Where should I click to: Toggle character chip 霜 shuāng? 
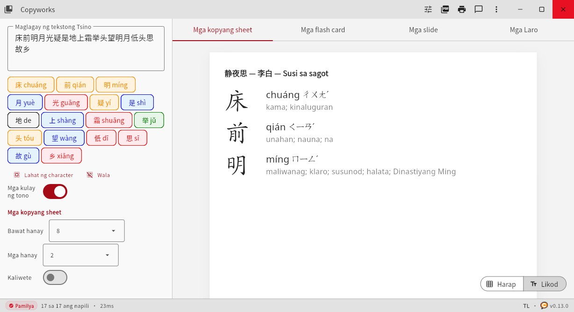109,120
